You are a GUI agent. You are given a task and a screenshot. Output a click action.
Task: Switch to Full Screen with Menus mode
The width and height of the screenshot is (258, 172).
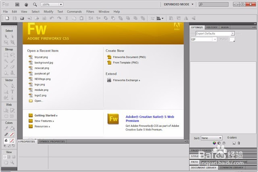point(9,157)
